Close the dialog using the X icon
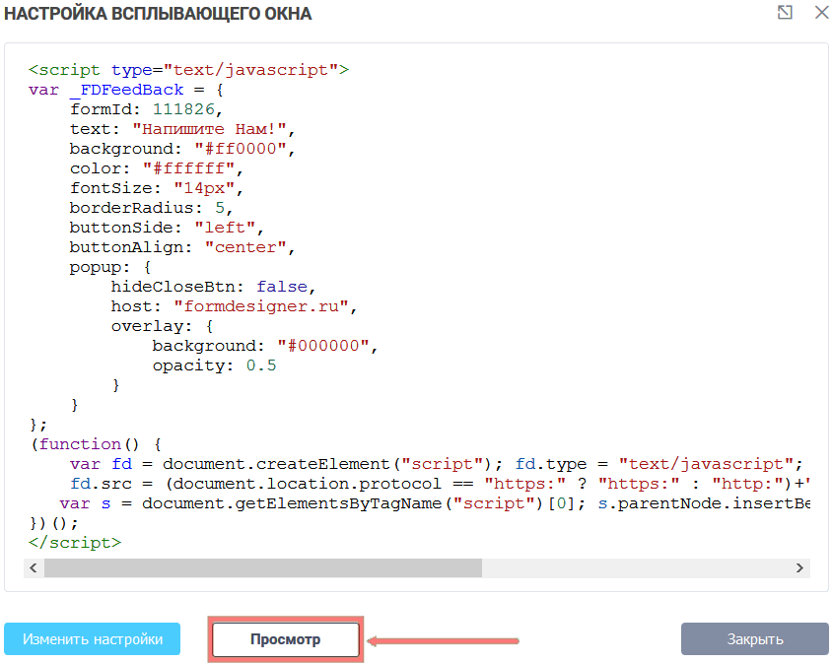The width and height of the screenshot is (832, 663). (820, 13)
